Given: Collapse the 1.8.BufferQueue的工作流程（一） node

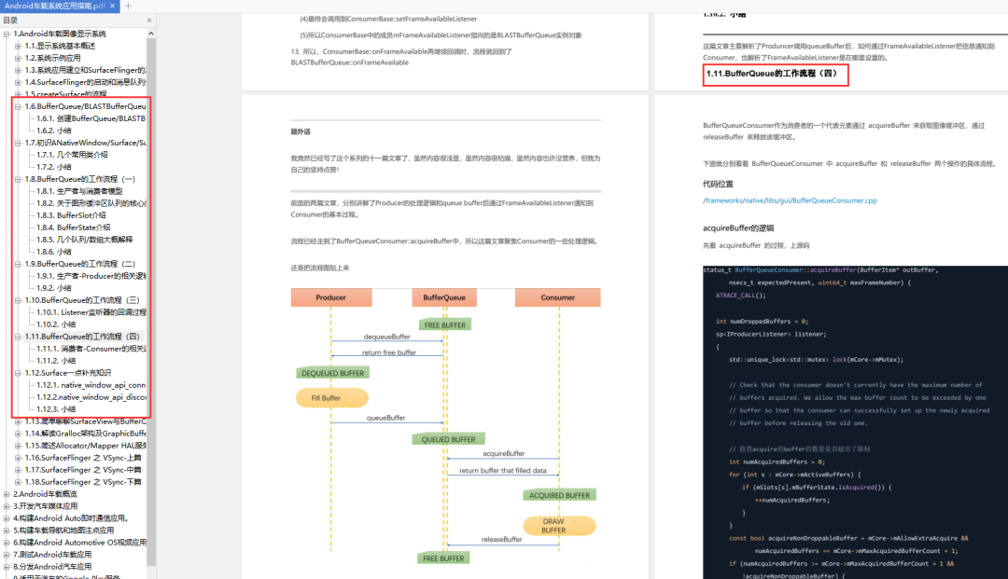Looking at the screenshot, I should coord(18,179).
